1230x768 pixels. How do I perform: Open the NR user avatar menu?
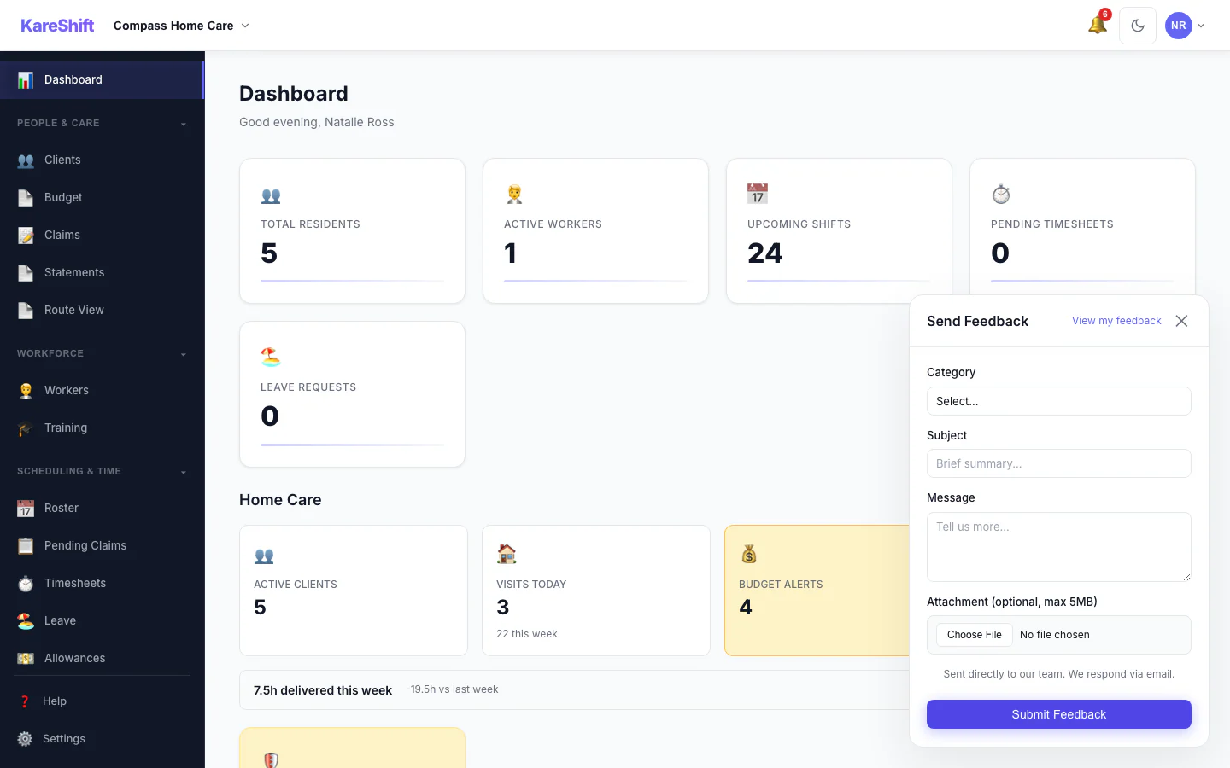(x=1185, y=26)
